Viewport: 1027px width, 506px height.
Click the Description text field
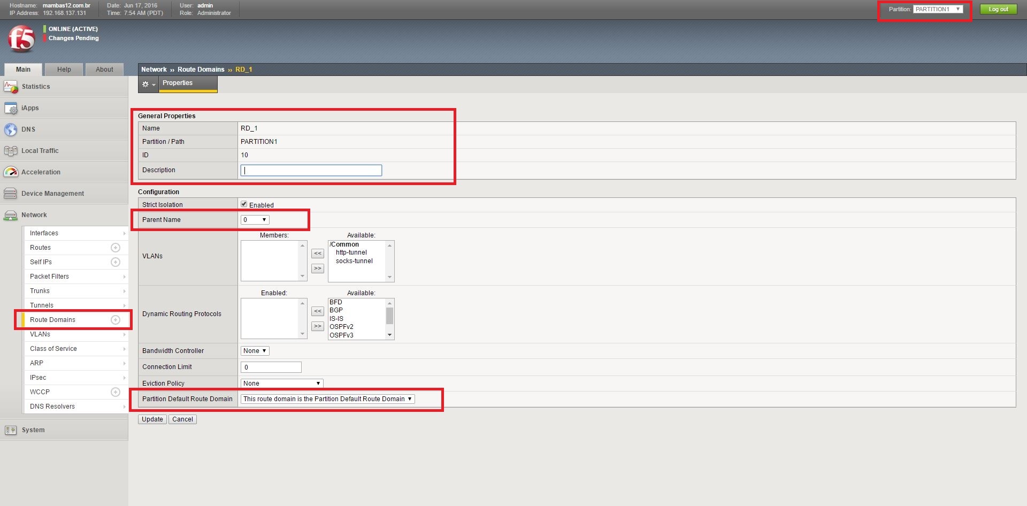(311, 171)
